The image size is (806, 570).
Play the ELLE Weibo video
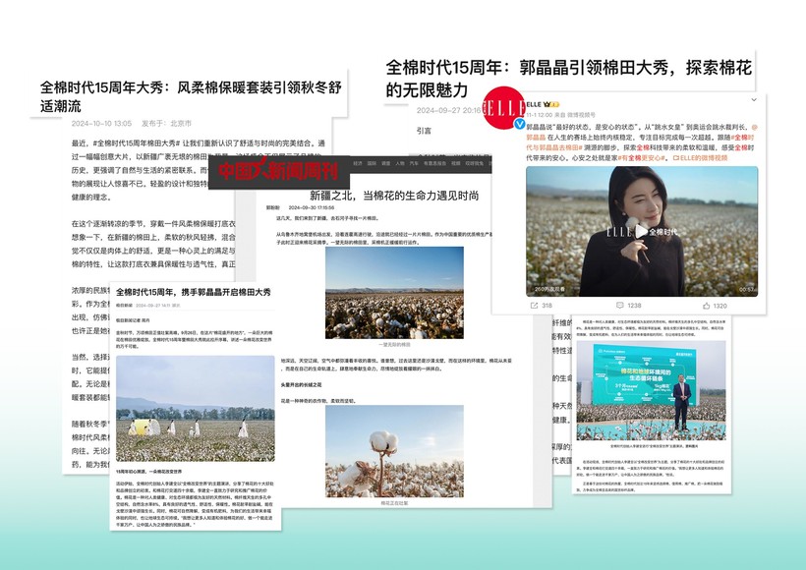641,231
